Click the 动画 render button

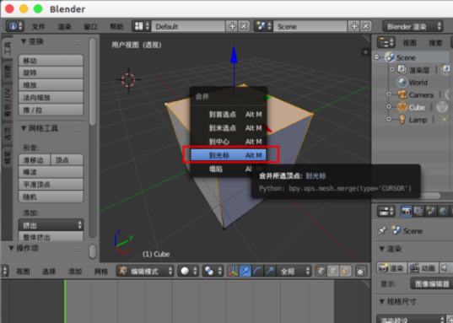click(423, 268)
